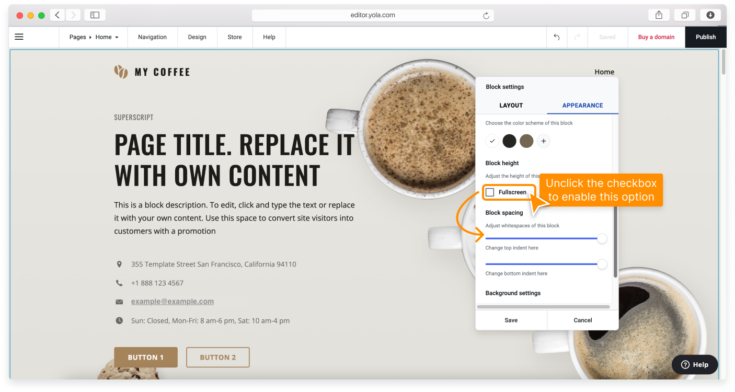Click the Block spacing heading
The image size is (735, 392).
504,213
